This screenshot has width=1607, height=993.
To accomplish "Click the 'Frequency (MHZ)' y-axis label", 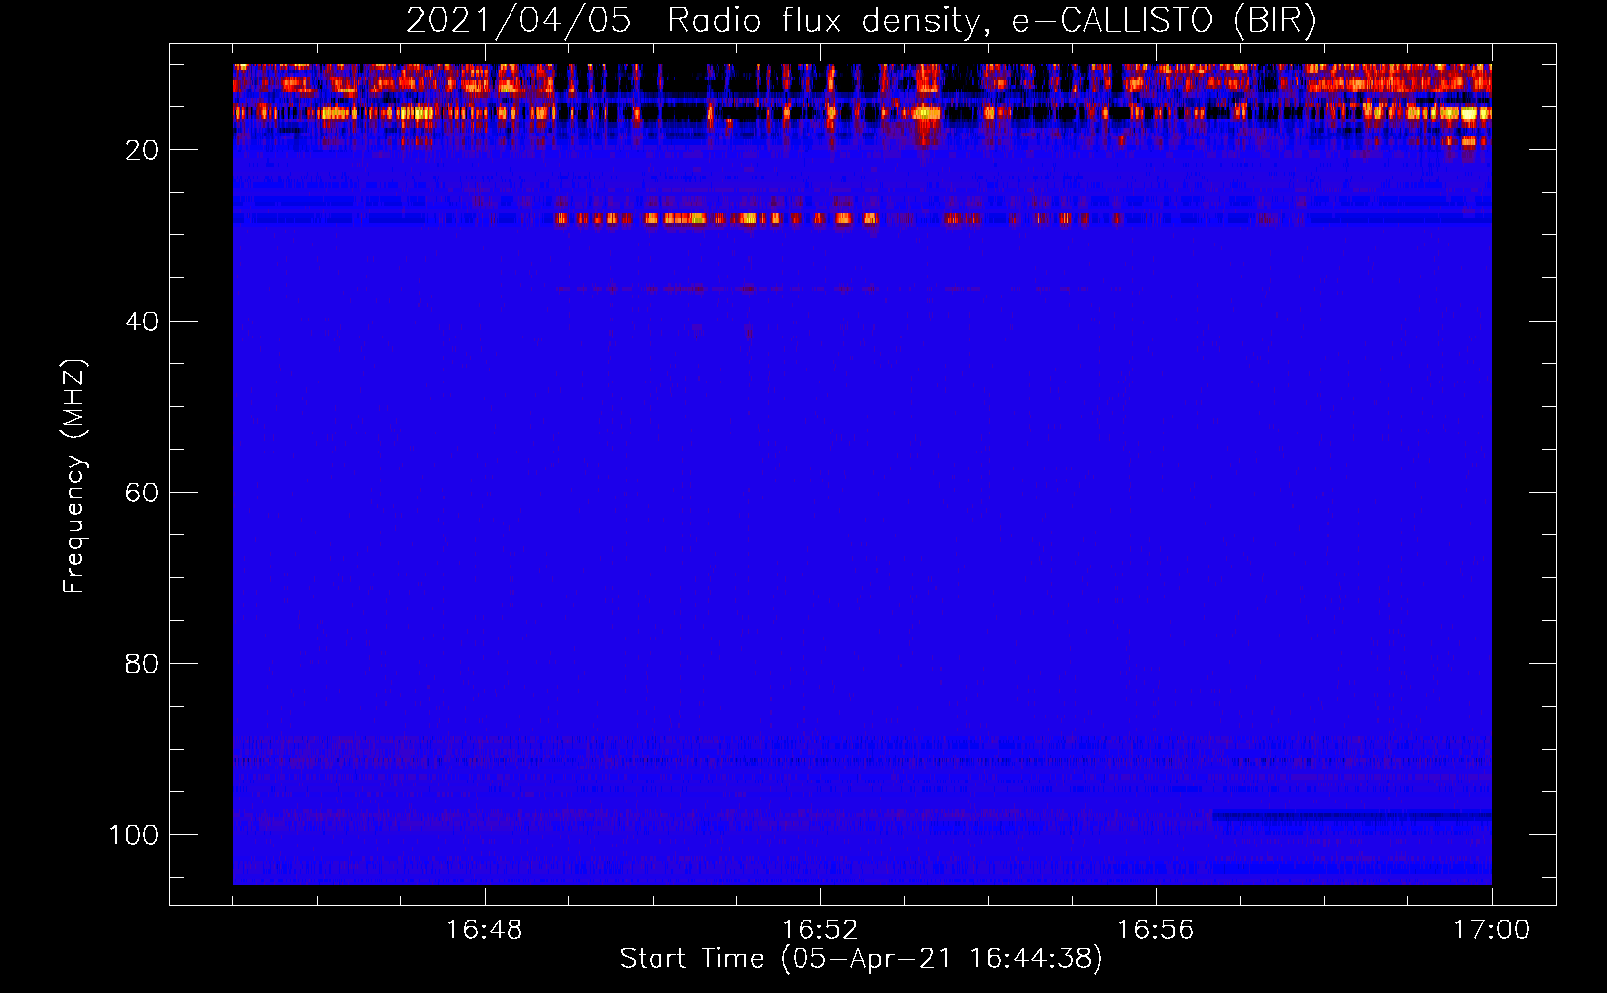I will (74, 477).
